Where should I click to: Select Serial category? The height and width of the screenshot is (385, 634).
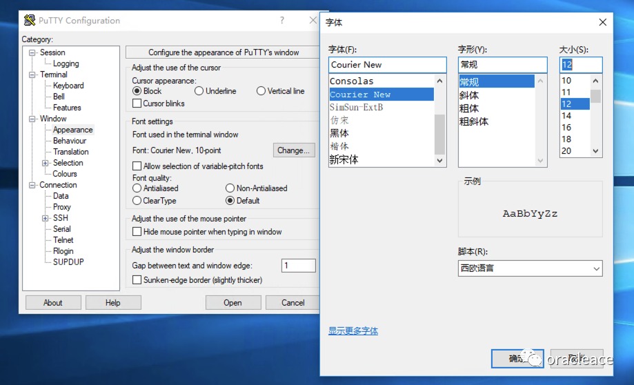[62, 229]
